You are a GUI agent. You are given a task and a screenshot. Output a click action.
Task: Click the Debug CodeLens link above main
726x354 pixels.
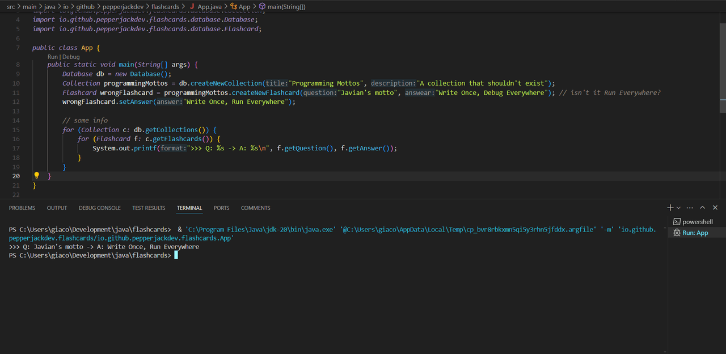tap(71, 57)
